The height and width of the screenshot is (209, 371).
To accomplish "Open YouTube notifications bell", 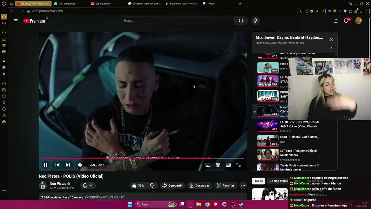I will point(346,21).
